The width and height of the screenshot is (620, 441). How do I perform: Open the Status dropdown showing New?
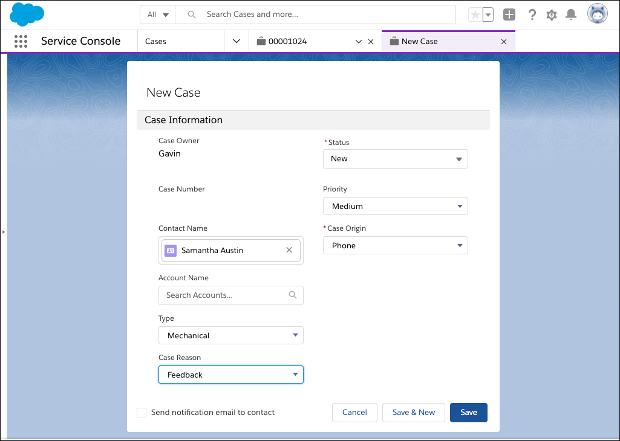tap(396, 159)
